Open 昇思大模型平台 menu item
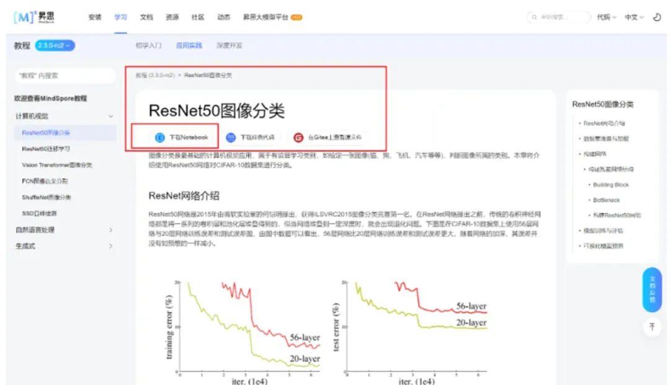Image resolution: width=670 pixels, height=385 pixels. pyautogui.click(x=272, y=17)
